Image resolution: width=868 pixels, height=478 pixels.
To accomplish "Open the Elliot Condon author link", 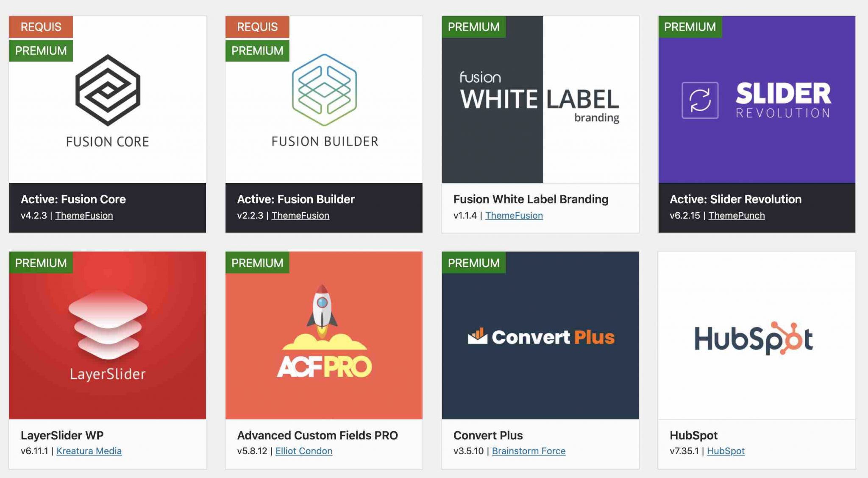I will (x=304, y=451).
